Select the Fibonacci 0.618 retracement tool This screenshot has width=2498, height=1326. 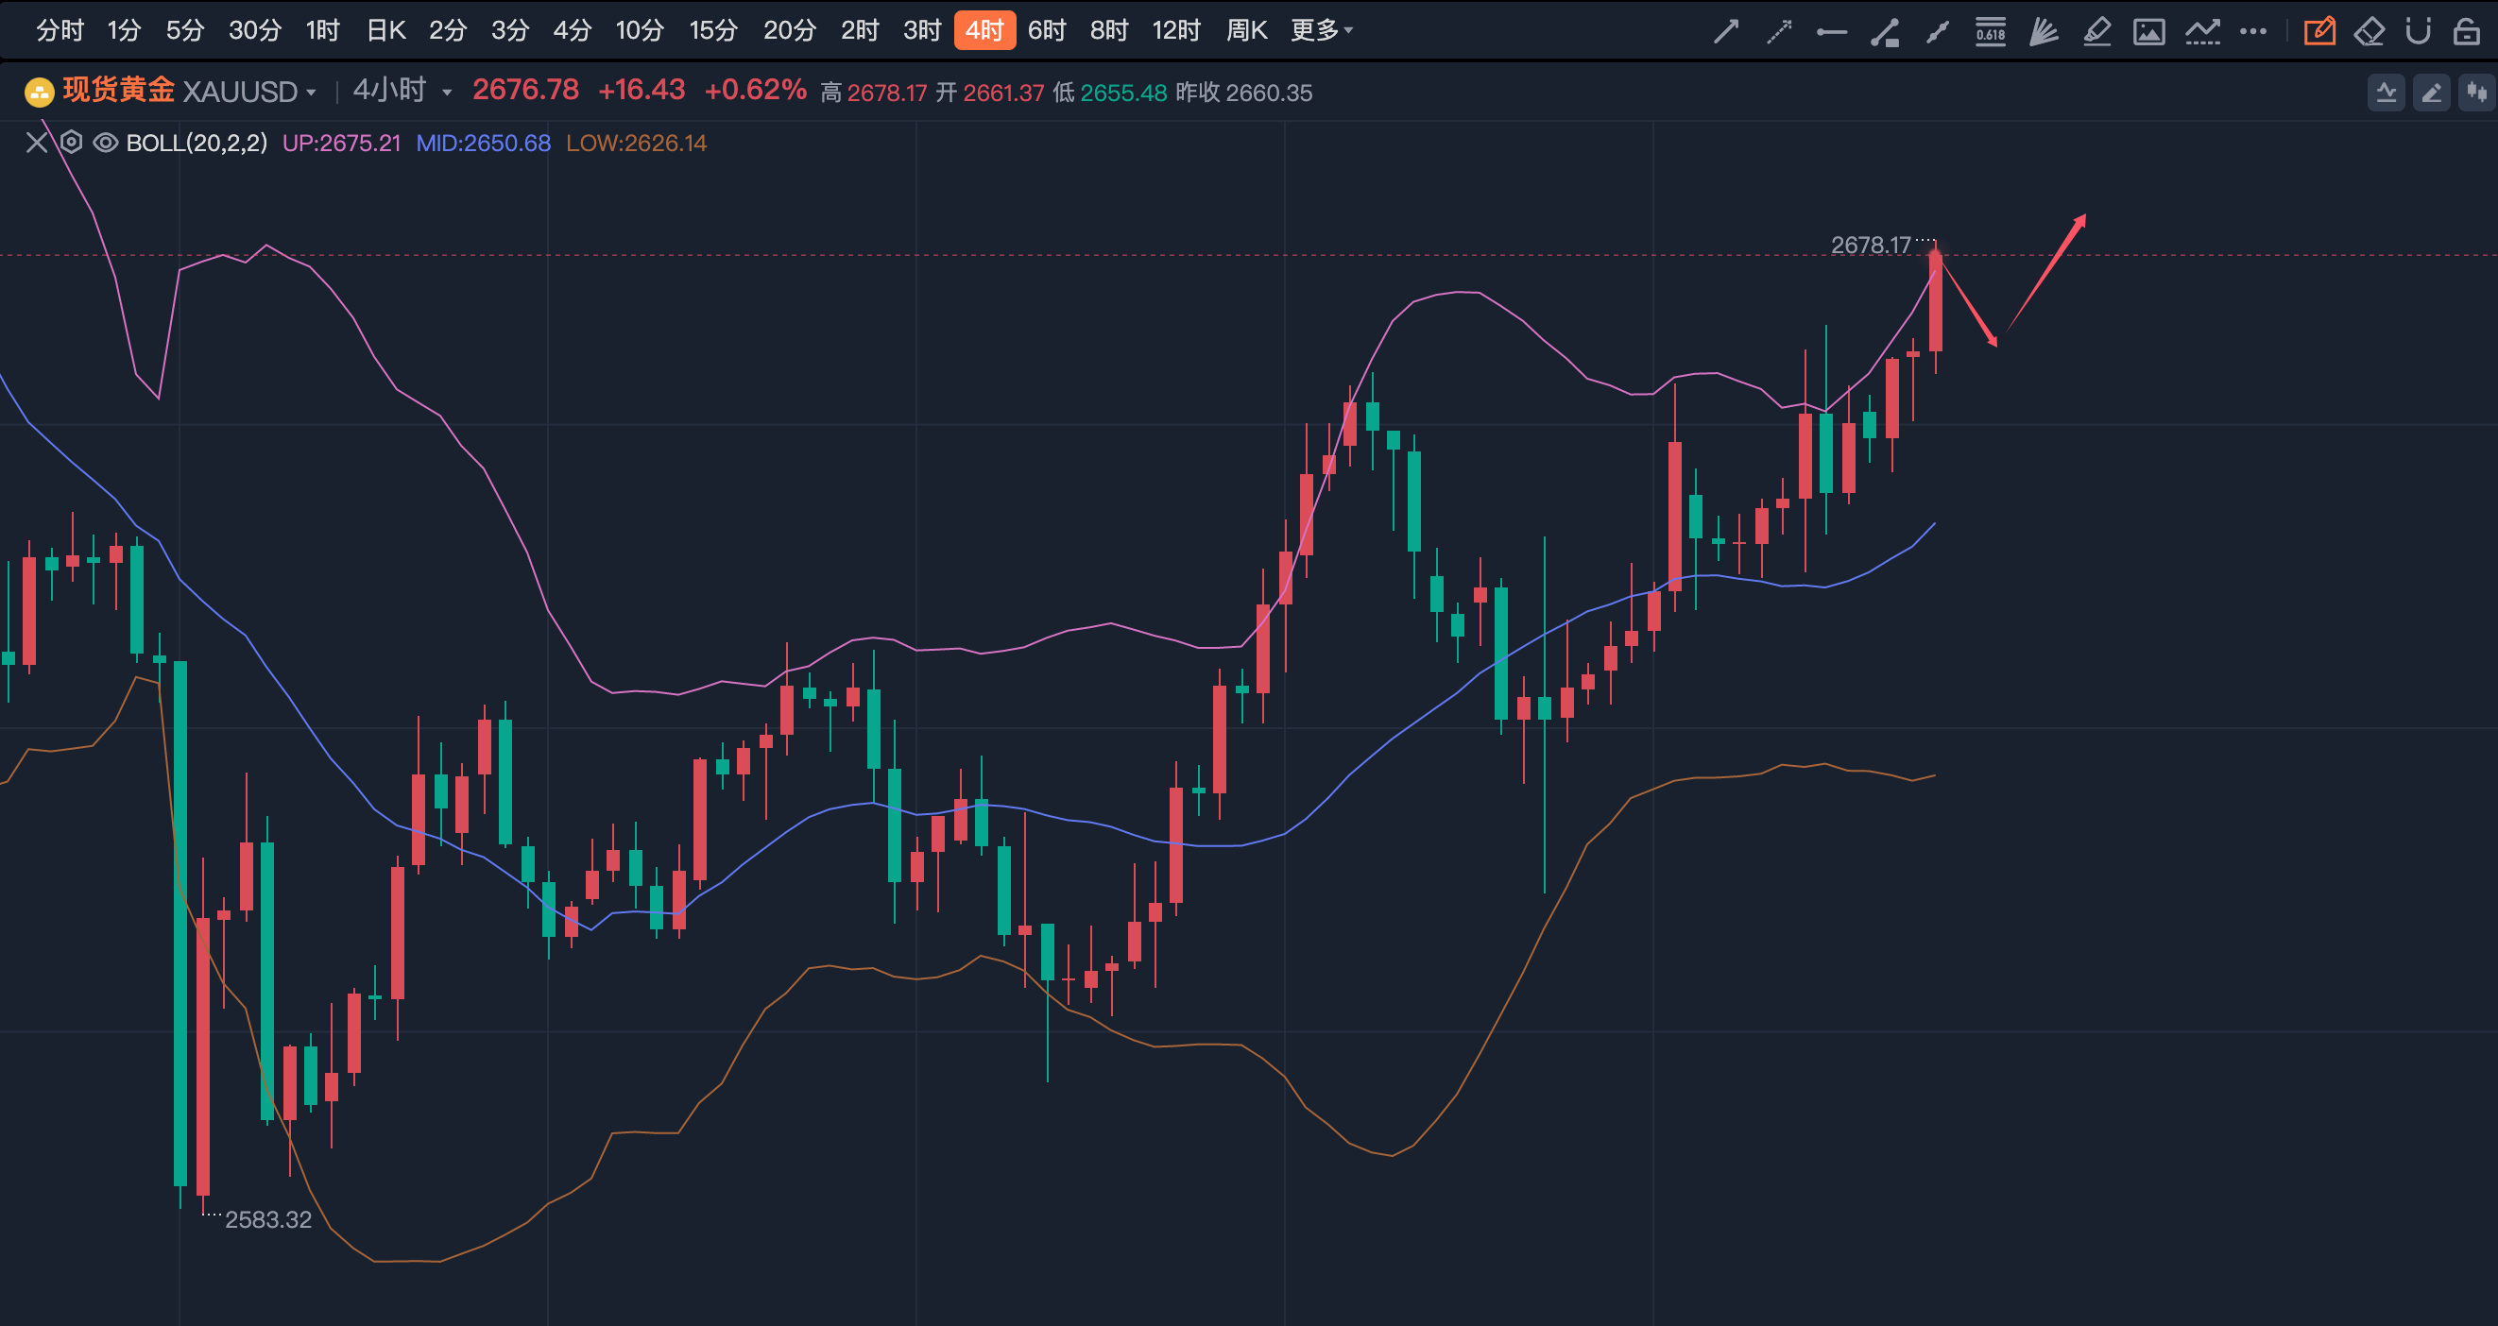coord(1990,32)
